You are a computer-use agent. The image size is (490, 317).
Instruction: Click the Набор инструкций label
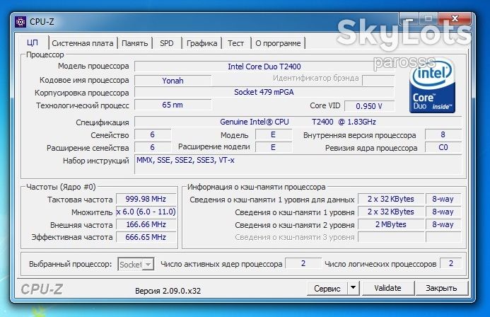(96, 161)
